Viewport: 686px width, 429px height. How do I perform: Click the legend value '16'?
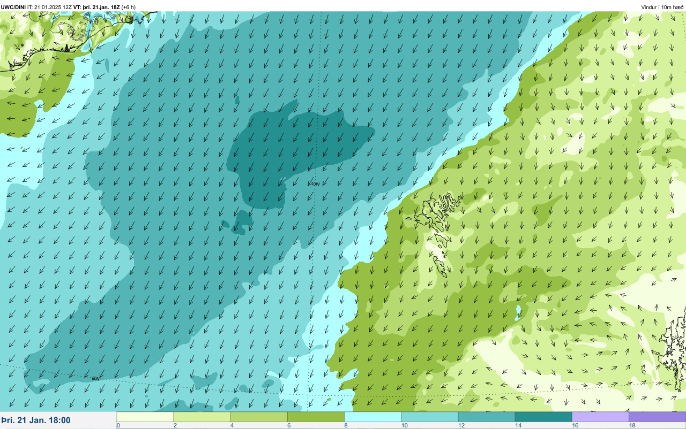tap(575, 426)
